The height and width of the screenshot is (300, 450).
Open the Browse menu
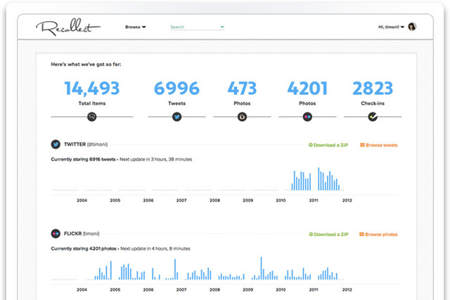(136, 27)
